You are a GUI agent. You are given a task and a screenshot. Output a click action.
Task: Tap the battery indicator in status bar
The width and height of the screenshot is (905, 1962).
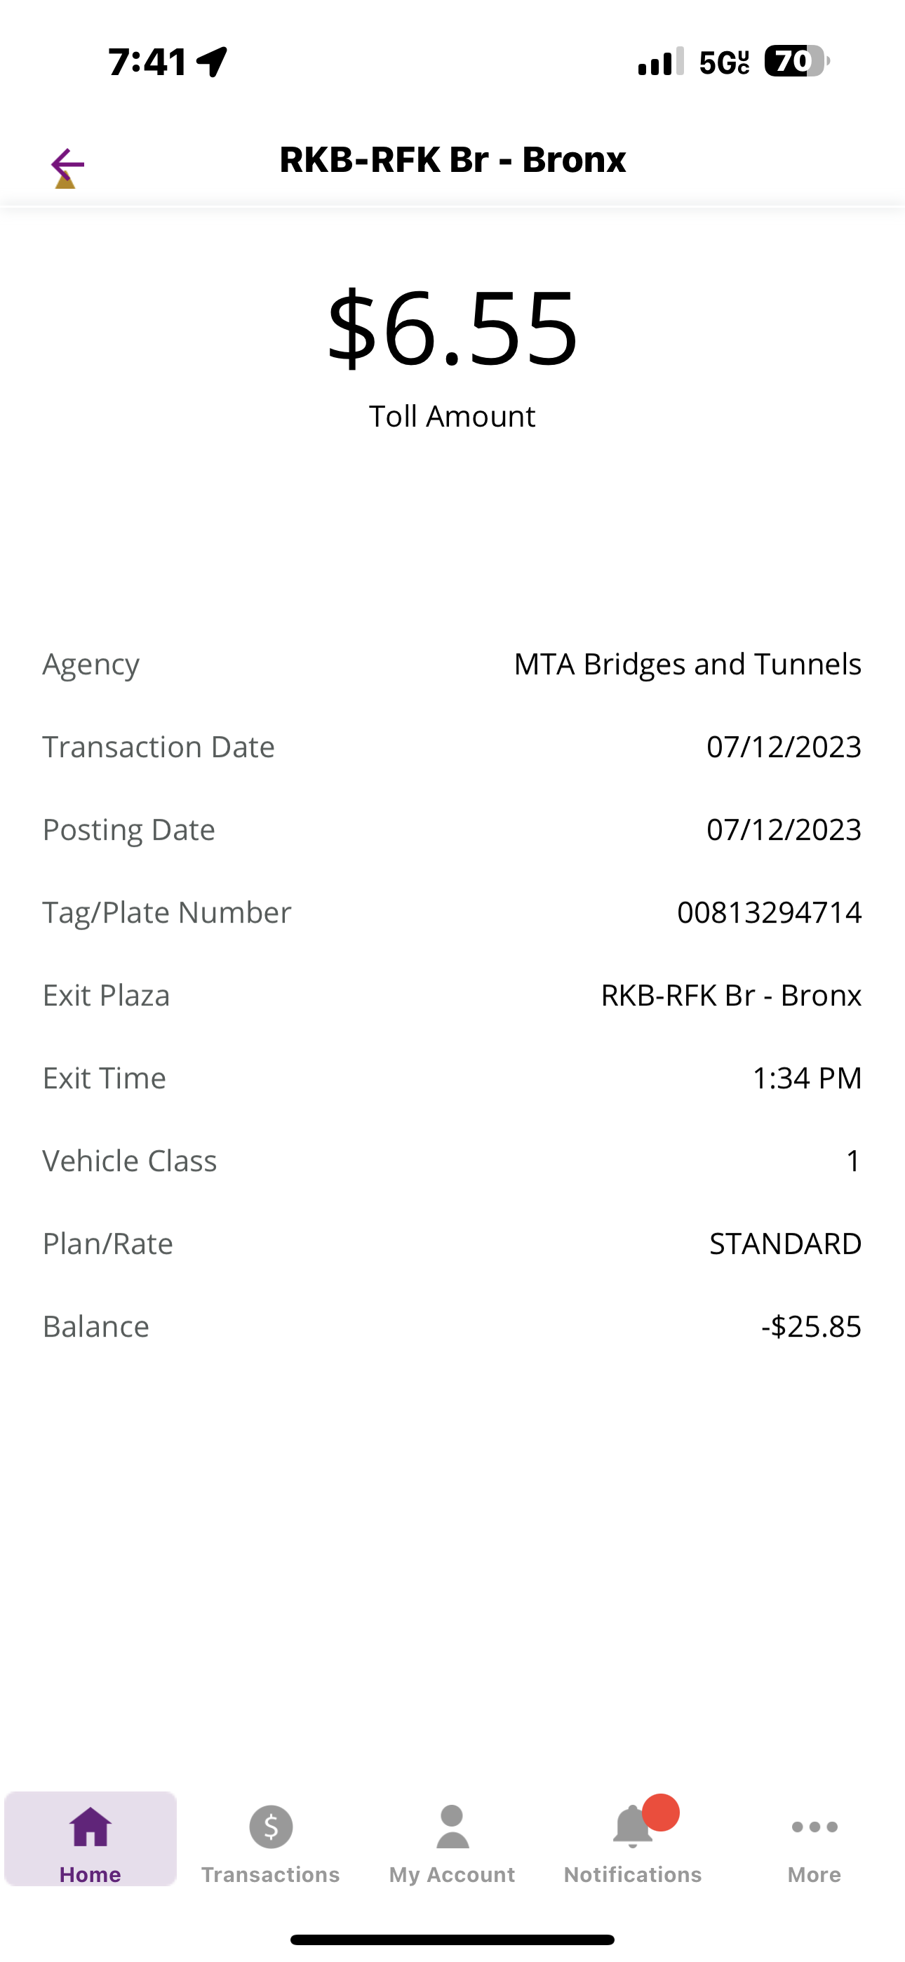(x=797, y=61)
